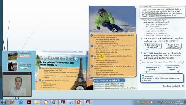Open File Explorer folder on taskbar

tap(37, 102)
